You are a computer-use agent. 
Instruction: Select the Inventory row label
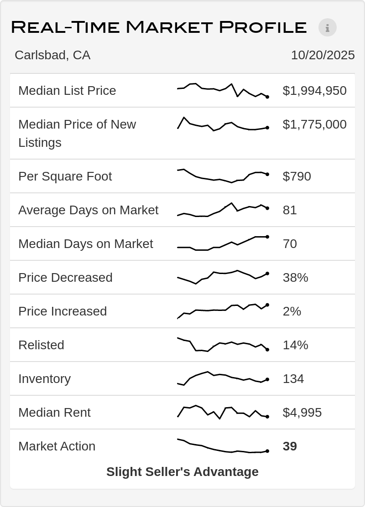(x=44, y=378)
